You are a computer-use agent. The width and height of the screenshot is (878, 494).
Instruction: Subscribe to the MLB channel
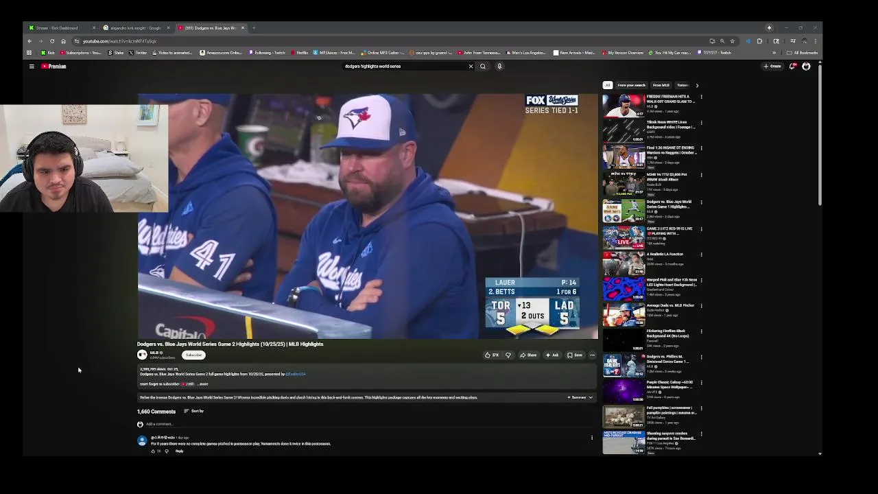(x=194, y=355)
